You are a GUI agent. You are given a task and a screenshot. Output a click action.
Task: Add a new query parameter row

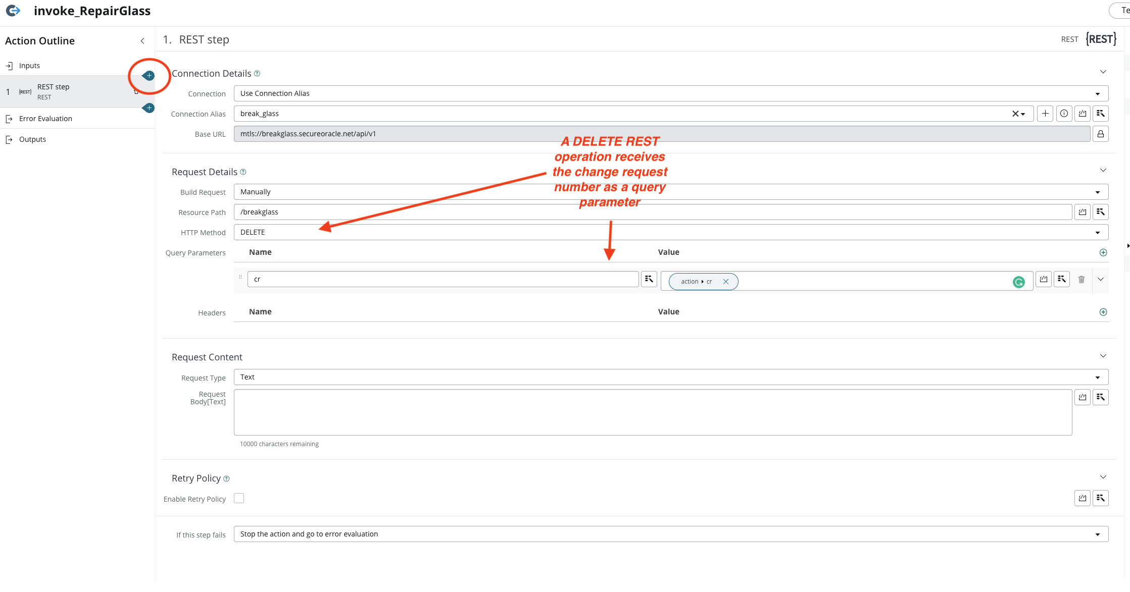coord(1103,252)
